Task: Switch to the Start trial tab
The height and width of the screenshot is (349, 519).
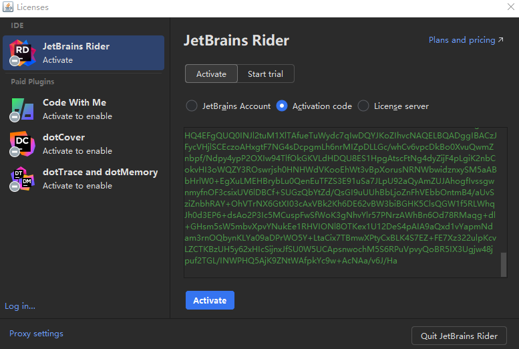Action: click(x=265, y=74)
